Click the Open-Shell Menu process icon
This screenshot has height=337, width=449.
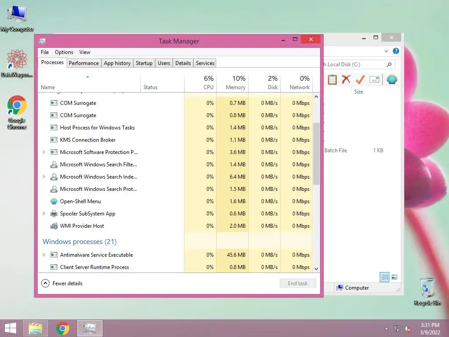[x=54, y=201]
